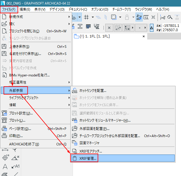The height and width of the screenshot is (176, 181).
Task: Open the チームワーク(T) menu
Action: pyautogui.click(x=122, y=9)
